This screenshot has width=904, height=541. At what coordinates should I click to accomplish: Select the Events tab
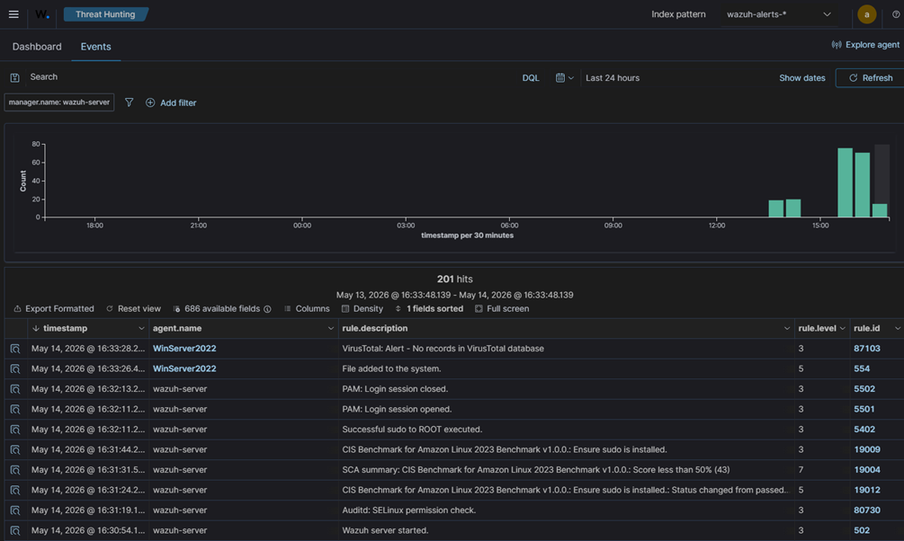pyautogui.click(x=95, y=47)
